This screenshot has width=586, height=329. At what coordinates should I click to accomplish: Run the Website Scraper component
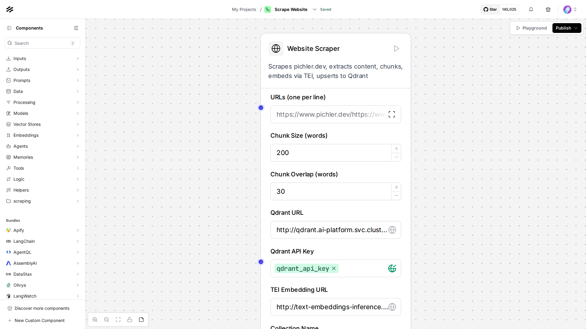pyautogui.click(x=396, y=49)
